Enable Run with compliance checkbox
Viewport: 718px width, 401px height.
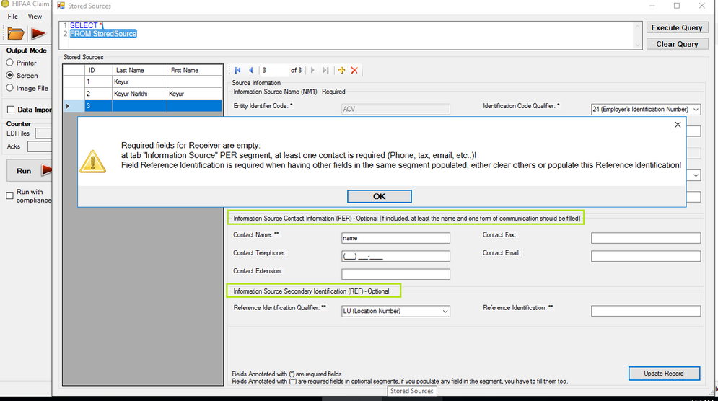(x=9, y=195)
